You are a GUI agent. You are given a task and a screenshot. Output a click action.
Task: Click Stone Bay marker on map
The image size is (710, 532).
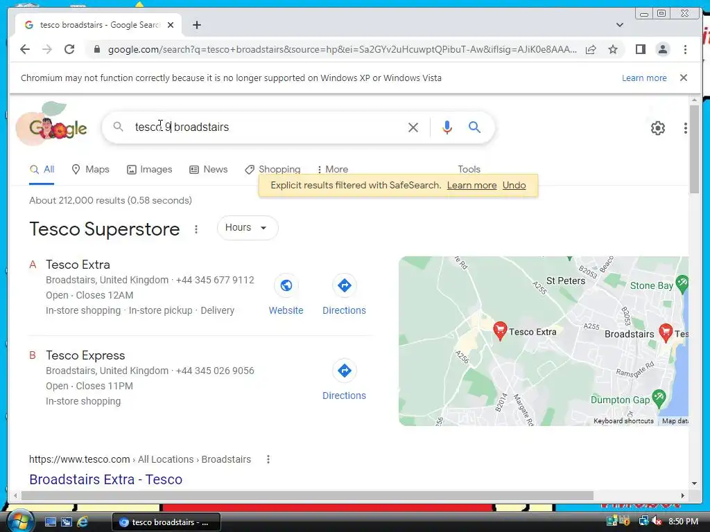(682, 283)
